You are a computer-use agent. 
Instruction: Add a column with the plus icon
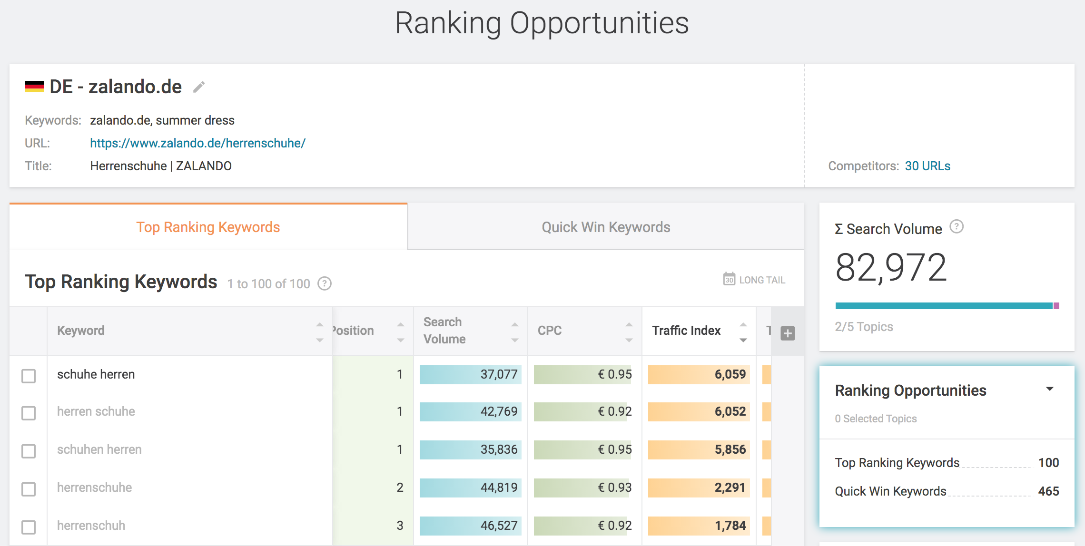click(788, 333)
